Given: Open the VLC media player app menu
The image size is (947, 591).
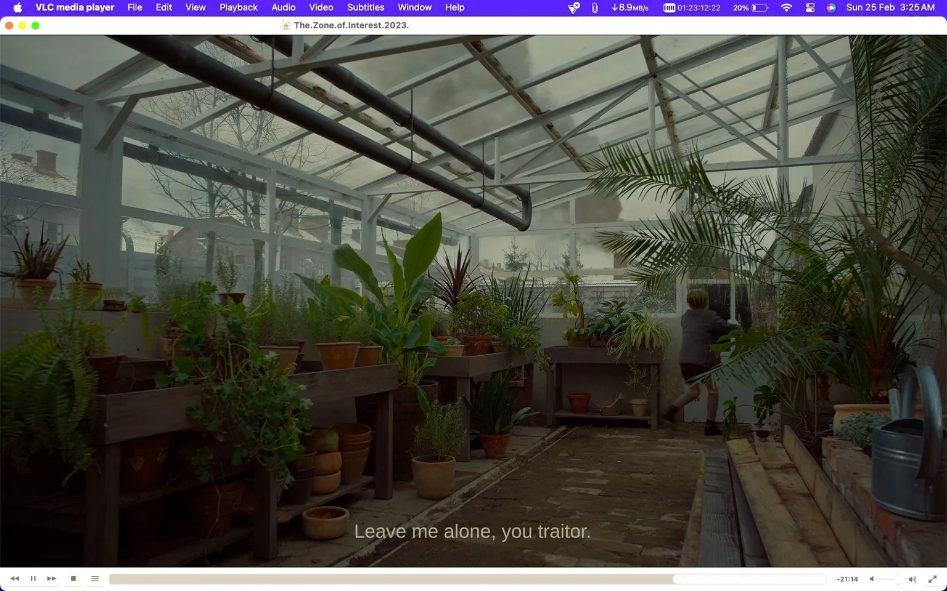Looking at the screenshot, I should pos(75,7).
